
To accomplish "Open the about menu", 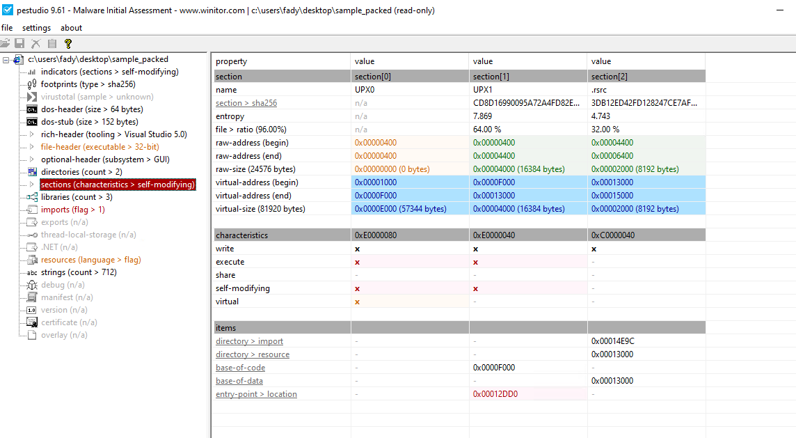I will (x=71, y=28).
